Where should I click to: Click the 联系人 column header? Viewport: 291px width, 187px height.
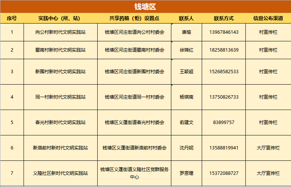[187, 18]
